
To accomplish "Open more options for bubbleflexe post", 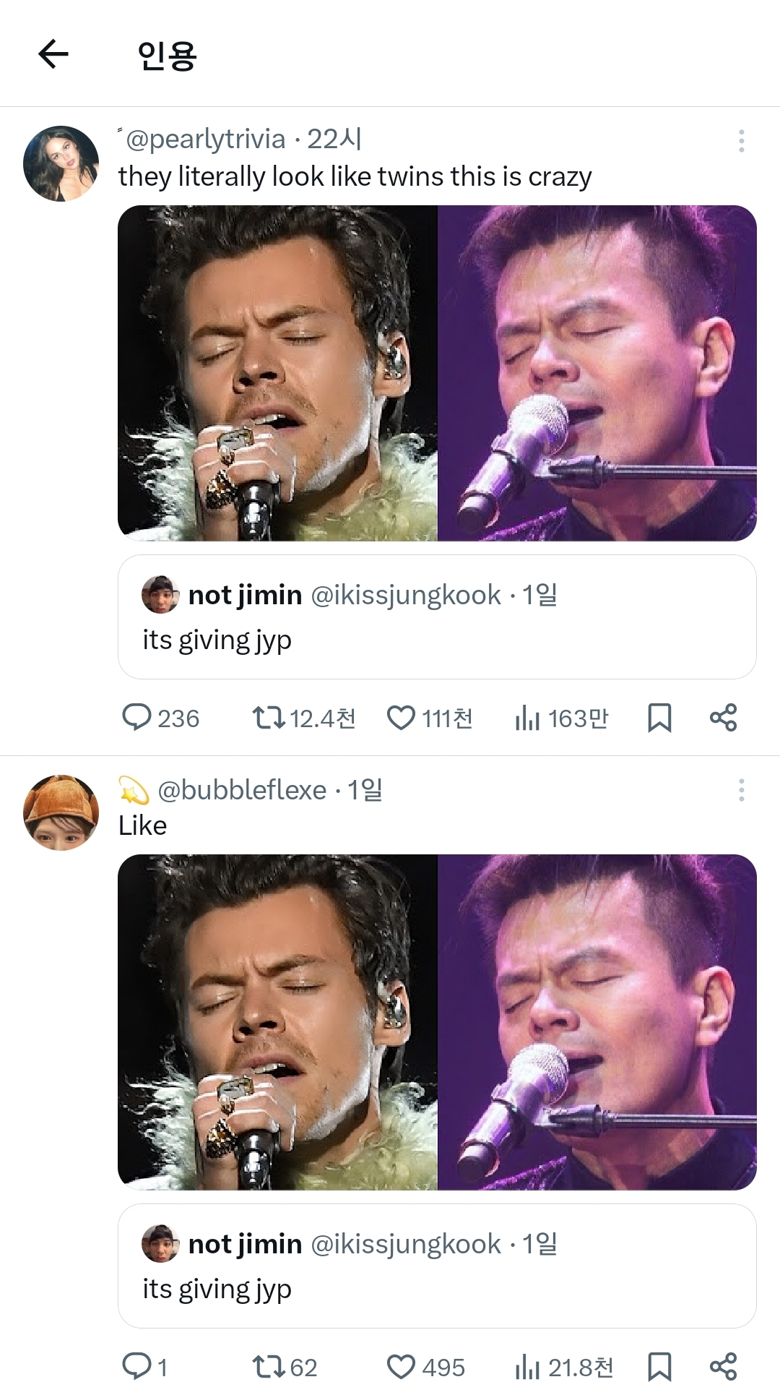I will tap(741, 790).
